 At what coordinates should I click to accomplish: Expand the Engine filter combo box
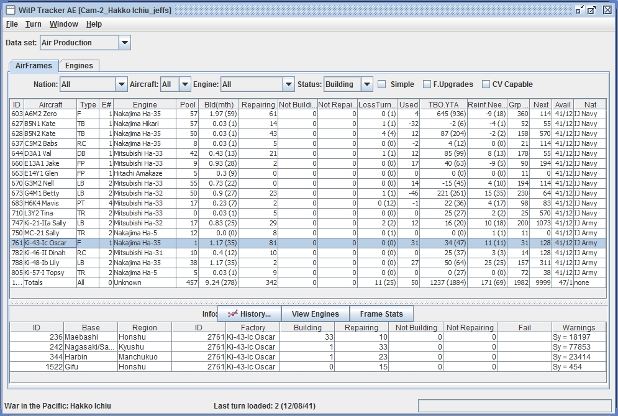[x=288, y=84]
